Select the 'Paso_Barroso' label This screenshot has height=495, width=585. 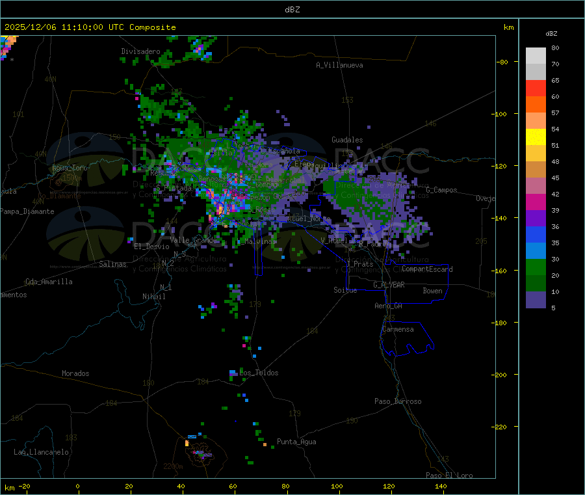(x=398, y=401)
